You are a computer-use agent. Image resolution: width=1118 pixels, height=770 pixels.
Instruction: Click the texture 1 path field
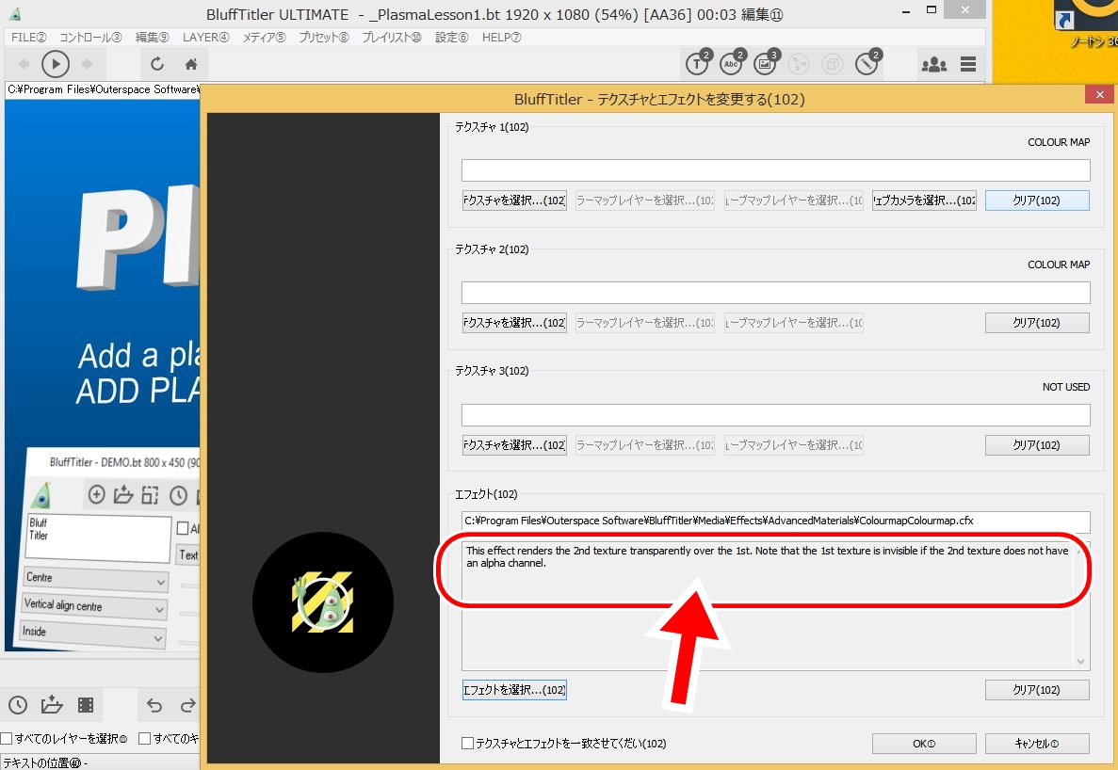tap(776, 170)
